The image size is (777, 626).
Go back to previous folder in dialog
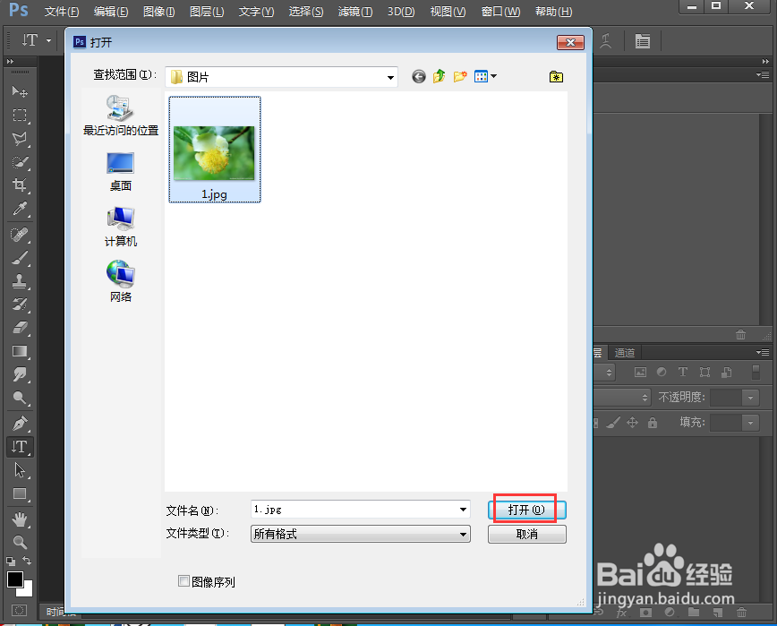point(419,76)
